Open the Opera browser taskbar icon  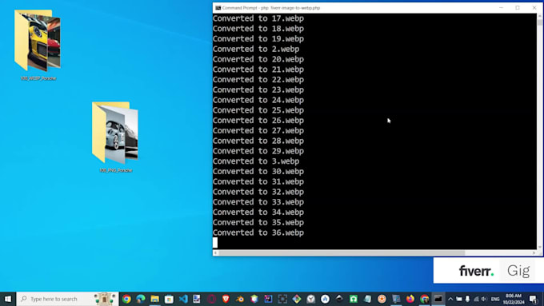tap(212, 299)
